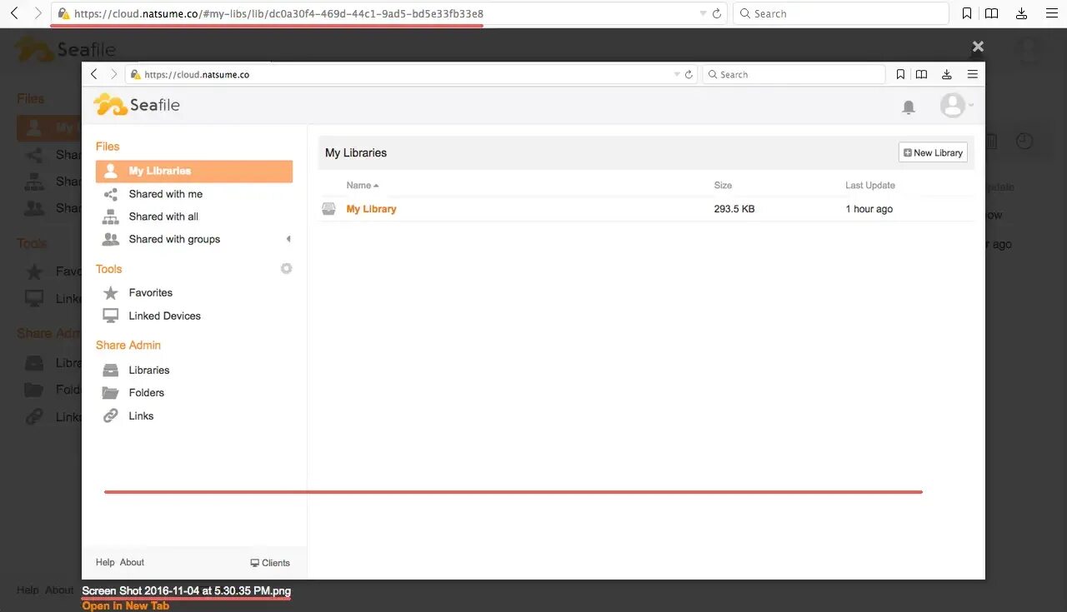Viewport: 1067px width, 612px height.
Task: Go back using the outer browser's back arrow
Action: tap(14, 13)
